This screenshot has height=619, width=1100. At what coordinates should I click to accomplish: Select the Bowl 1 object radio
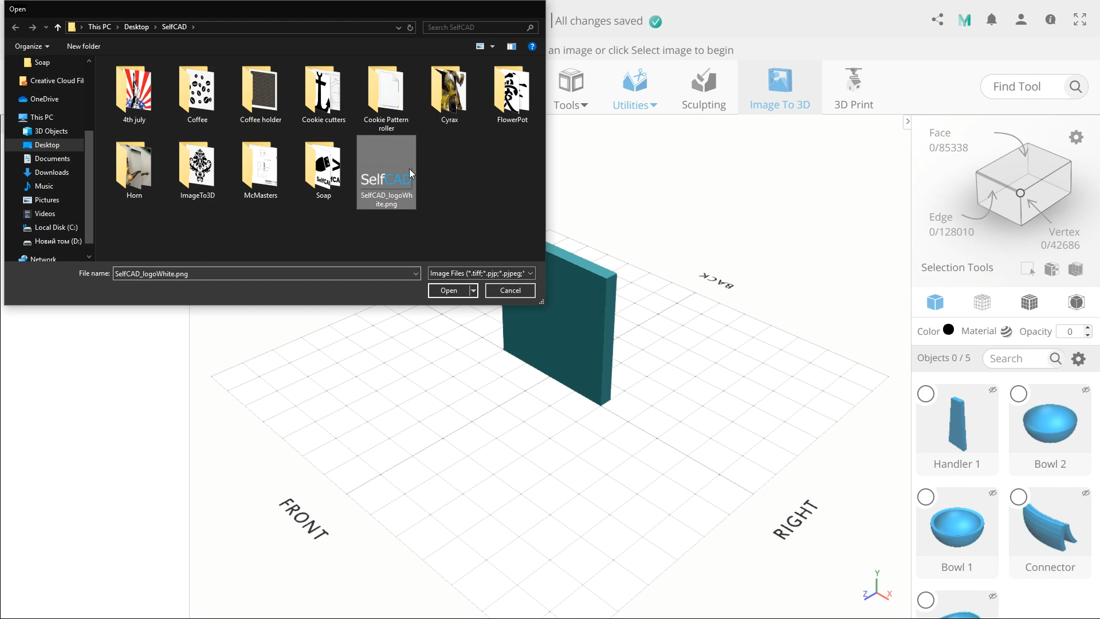pos(926,497)
